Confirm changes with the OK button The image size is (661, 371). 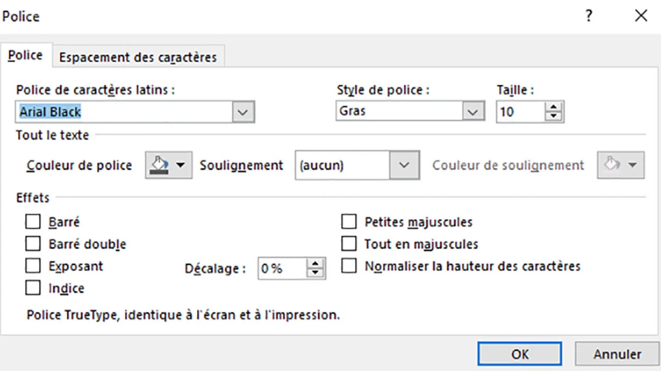(519, 354)
